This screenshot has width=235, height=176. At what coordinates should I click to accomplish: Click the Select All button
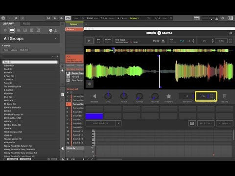point(206,123)
